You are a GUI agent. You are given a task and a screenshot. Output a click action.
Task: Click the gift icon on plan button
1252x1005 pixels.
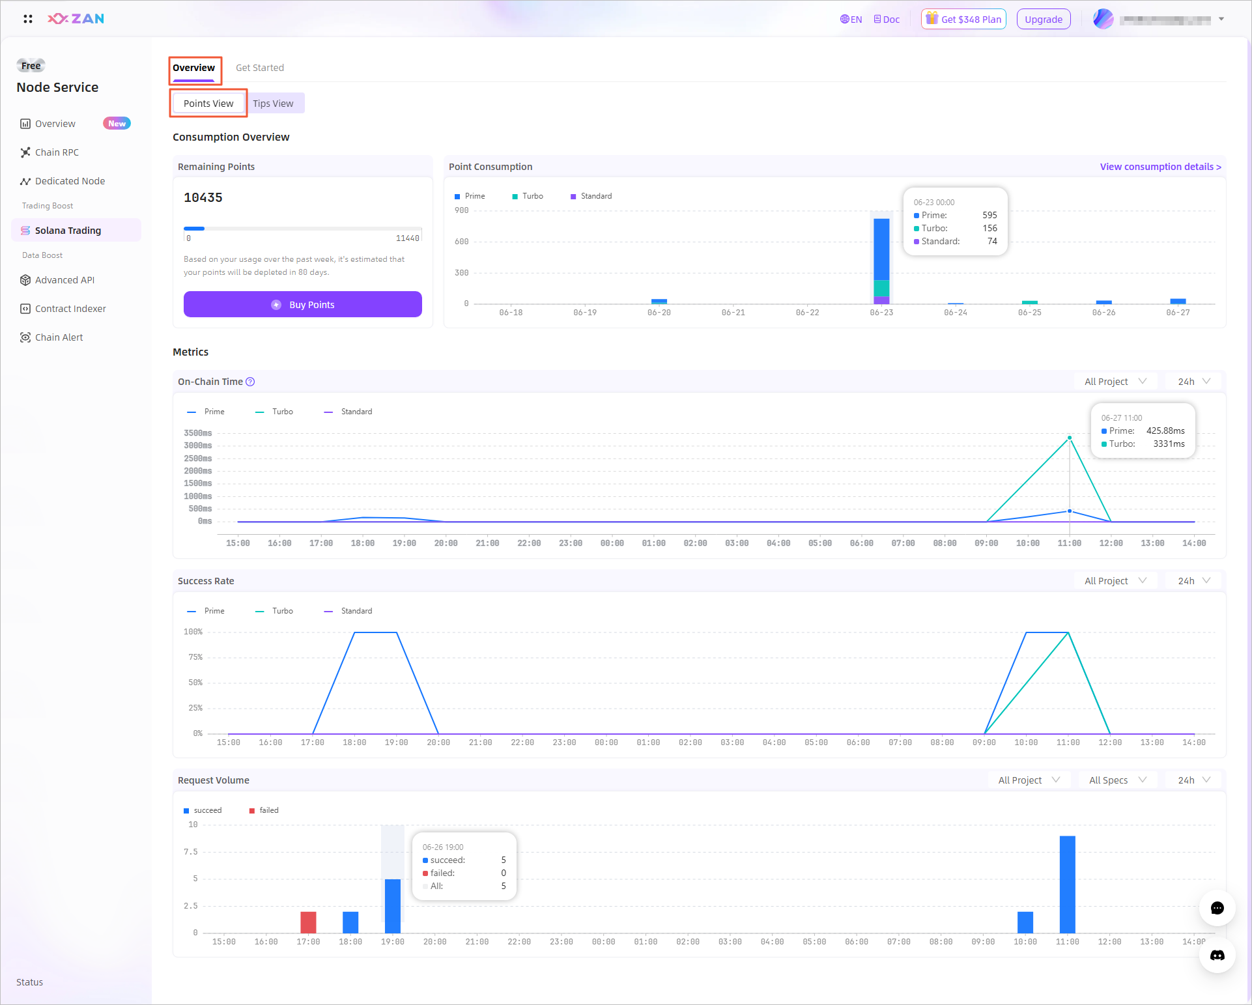(932, 18)
